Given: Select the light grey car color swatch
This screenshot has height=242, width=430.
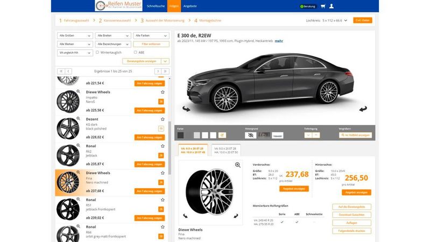Looking at the screenshot, I should (x=196, y=135).
